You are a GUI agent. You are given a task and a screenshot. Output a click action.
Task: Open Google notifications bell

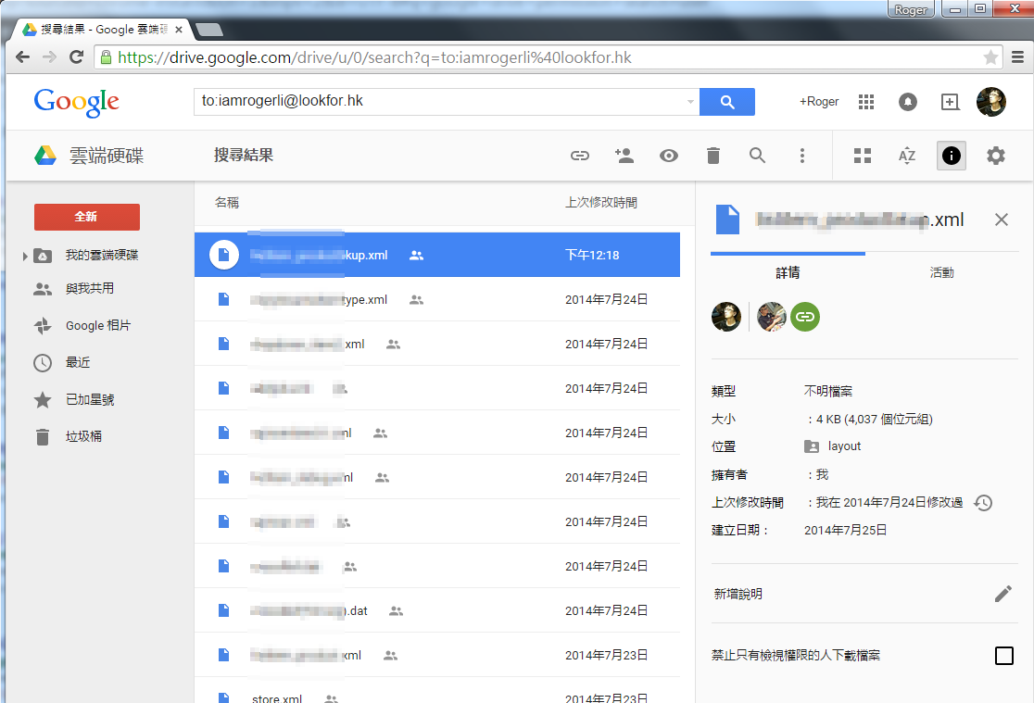pyautogui.click(x=908, y=102)
